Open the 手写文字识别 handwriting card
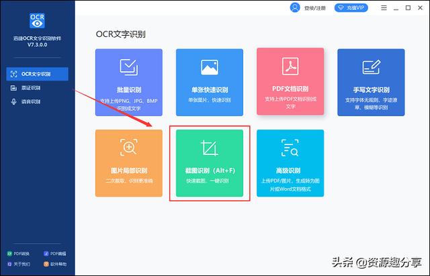 [371, 82]
